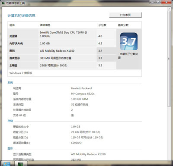
Task: Select the 32 位操作系统 value
Action: 80,104
